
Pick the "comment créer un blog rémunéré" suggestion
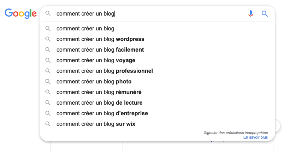click(x=99, y=92)
